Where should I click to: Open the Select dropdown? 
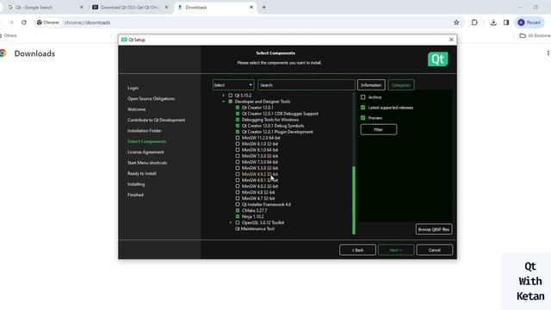(232, 85)
